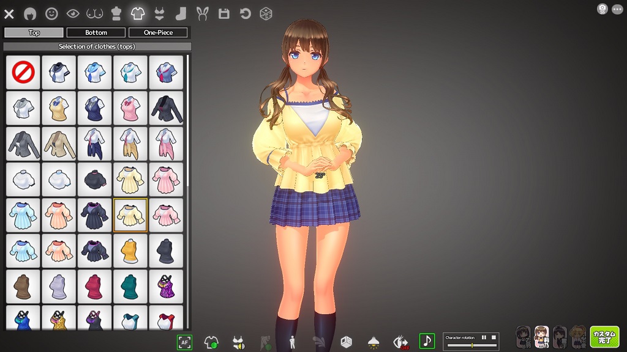Click the dice randomize icon
627x352 pixels.
point(266,13)
